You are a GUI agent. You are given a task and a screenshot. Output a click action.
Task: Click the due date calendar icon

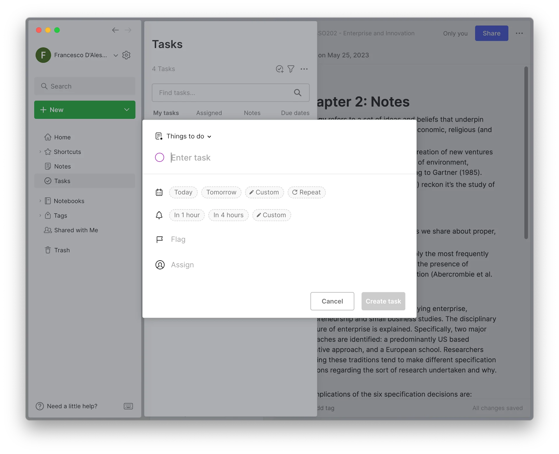click(x=159, y=192)
